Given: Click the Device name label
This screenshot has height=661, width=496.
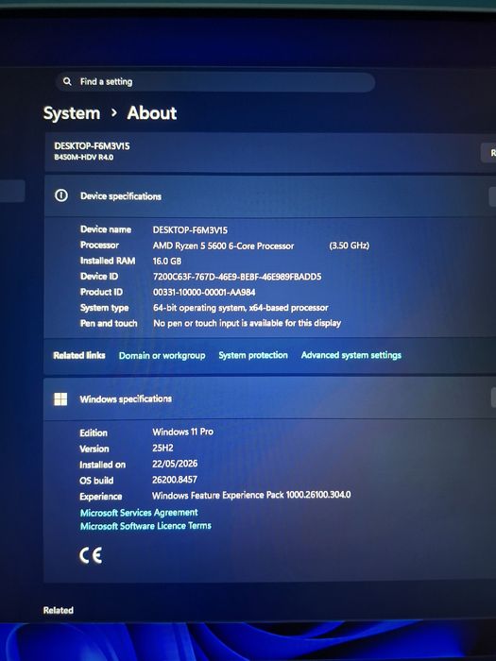Looking at the screenshot, I should coord(106,229).
